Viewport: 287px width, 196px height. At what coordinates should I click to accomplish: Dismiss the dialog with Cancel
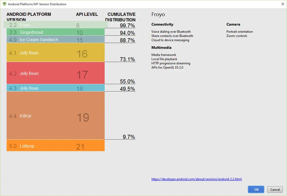[x=275, y=189]
